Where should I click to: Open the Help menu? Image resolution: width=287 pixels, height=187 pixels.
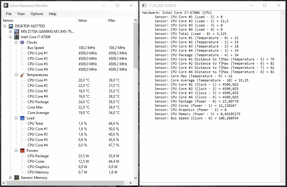pos(53,14)
